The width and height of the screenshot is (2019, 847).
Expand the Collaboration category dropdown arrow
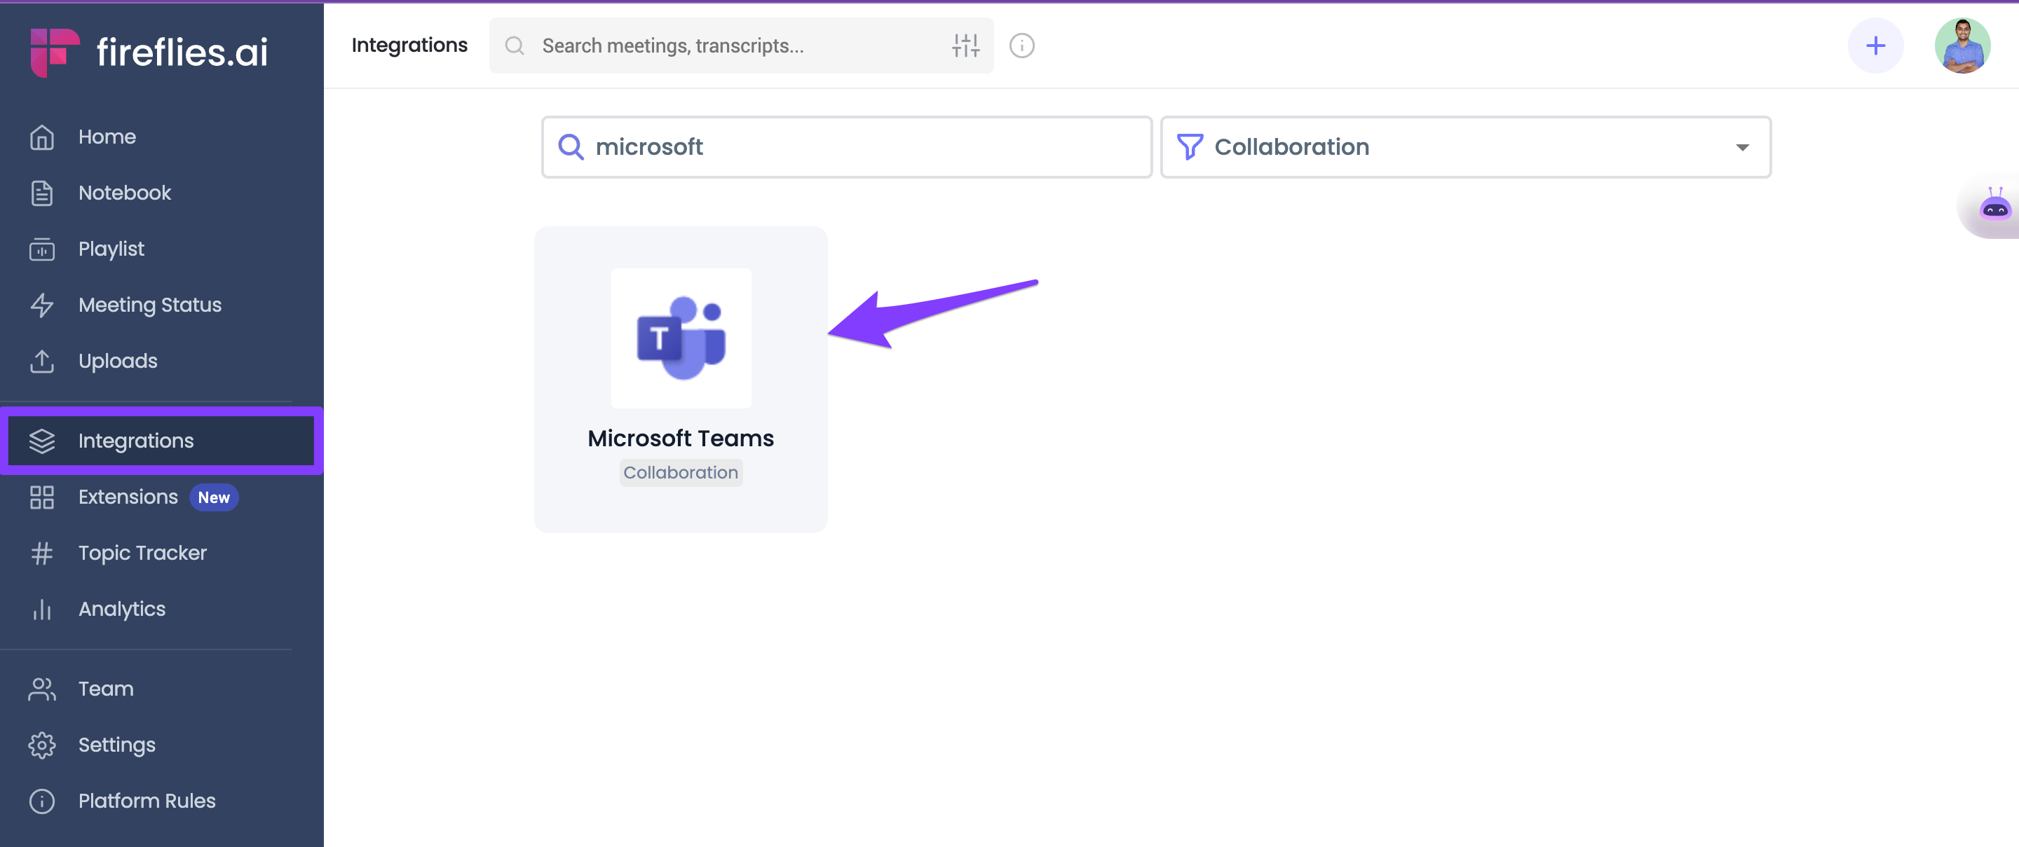1742,147
